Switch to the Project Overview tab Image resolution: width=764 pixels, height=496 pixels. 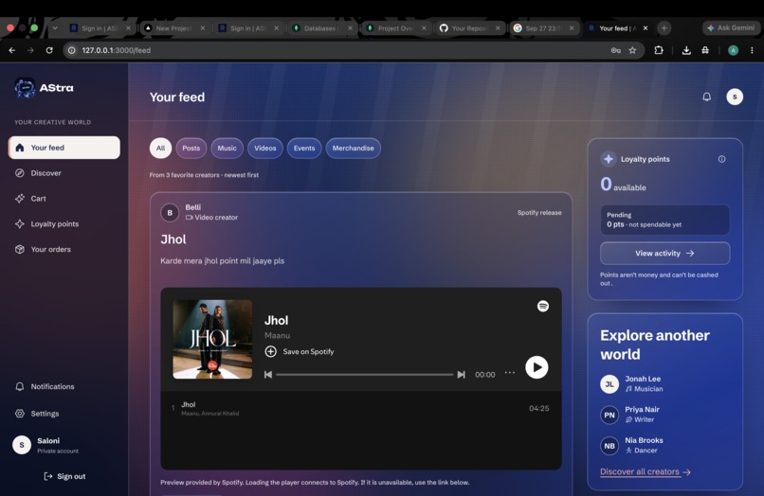[397, 28]
